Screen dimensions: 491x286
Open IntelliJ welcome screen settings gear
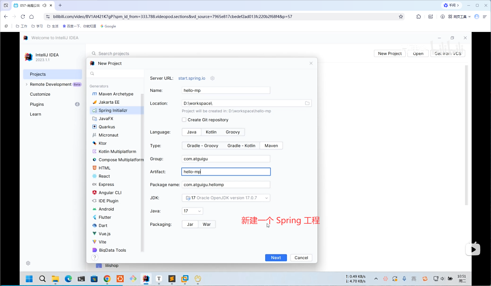tap(28, 263)
